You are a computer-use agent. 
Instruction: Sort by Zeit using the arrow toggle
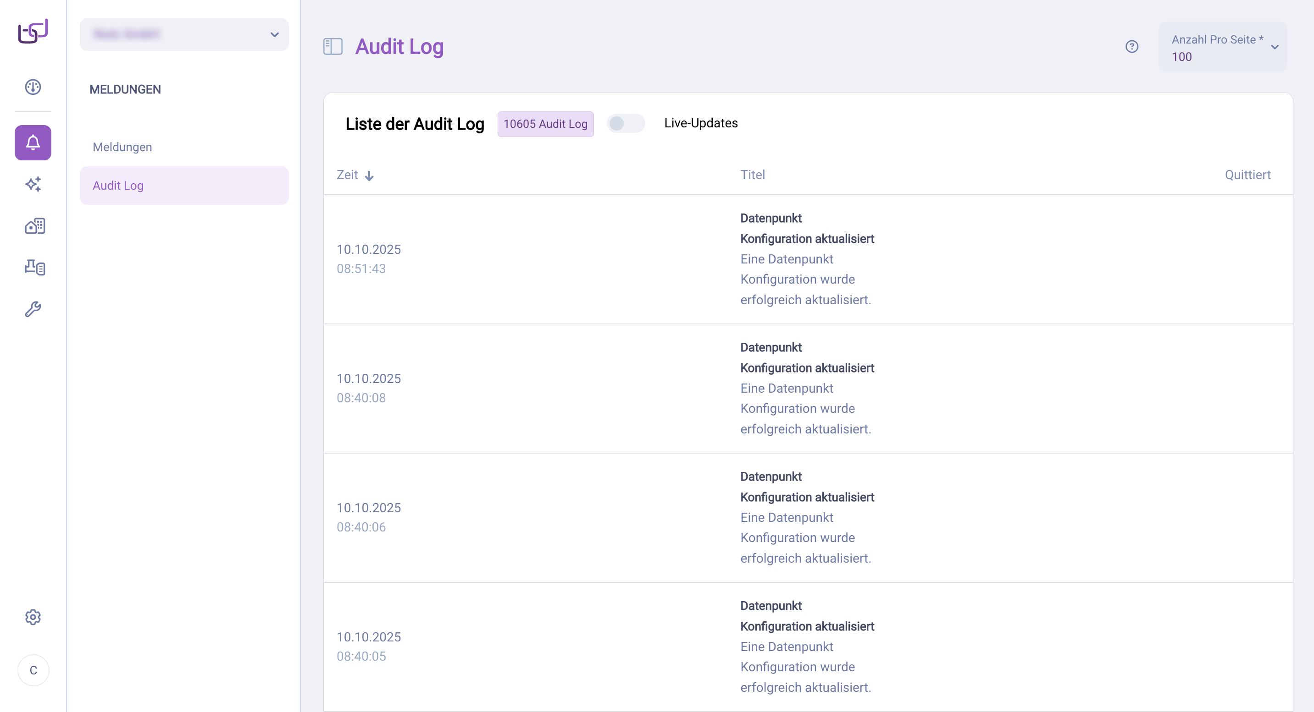pos(369,175)
